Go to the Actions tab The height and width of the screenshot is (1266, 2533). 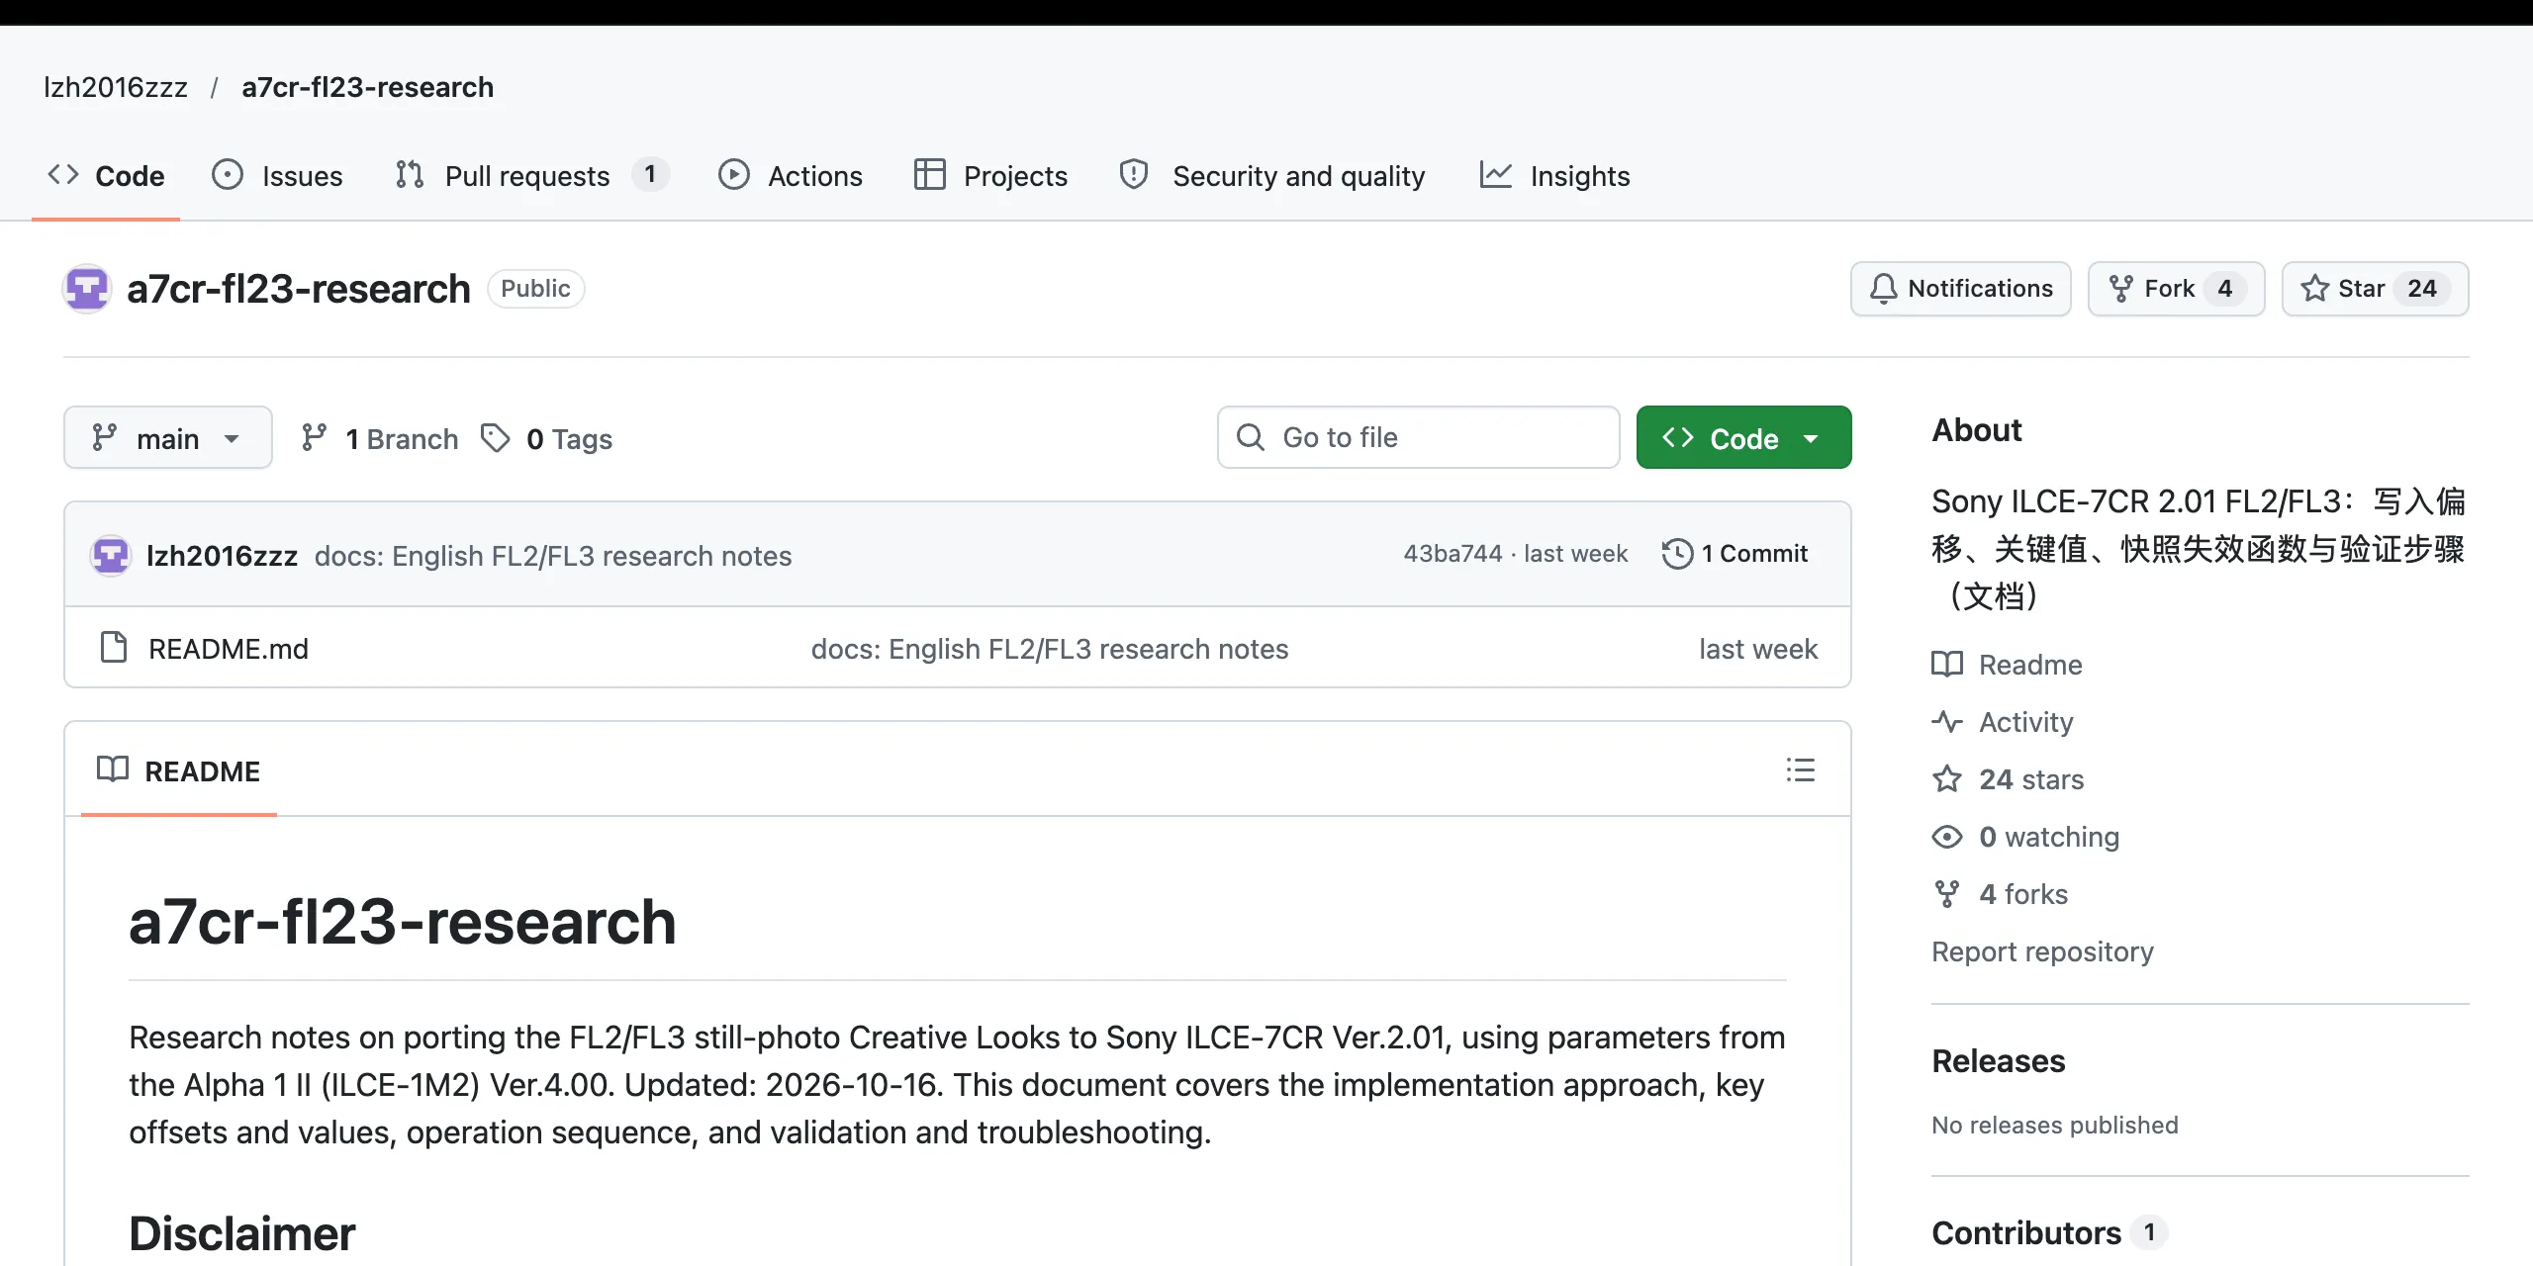click(x=791, y=176)
